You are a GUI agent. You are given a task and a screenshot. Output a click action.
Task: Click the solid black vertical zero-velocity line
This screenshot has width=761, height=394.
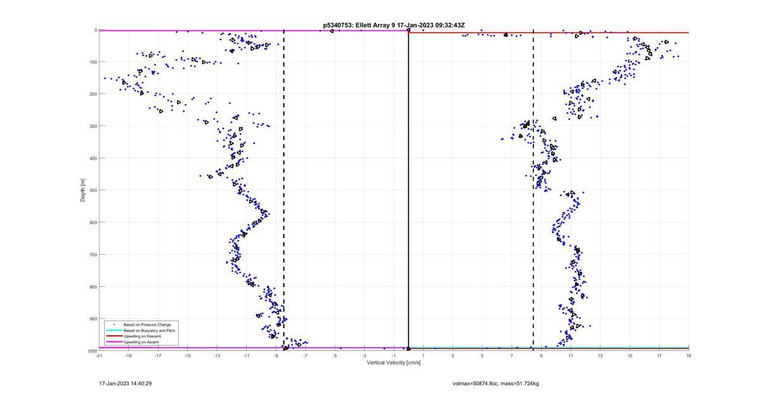[x=408, y=190]
